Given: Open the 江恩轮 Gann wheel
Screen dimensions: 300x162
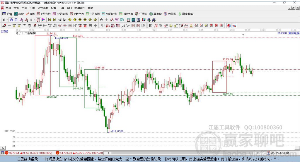Looking at the screenshot, I should pos(141,14).
